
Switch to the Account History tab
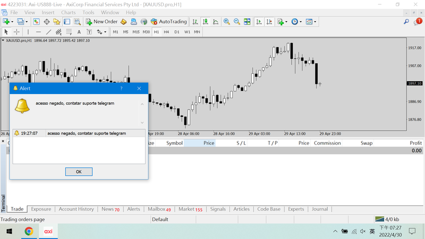[76, 209]
